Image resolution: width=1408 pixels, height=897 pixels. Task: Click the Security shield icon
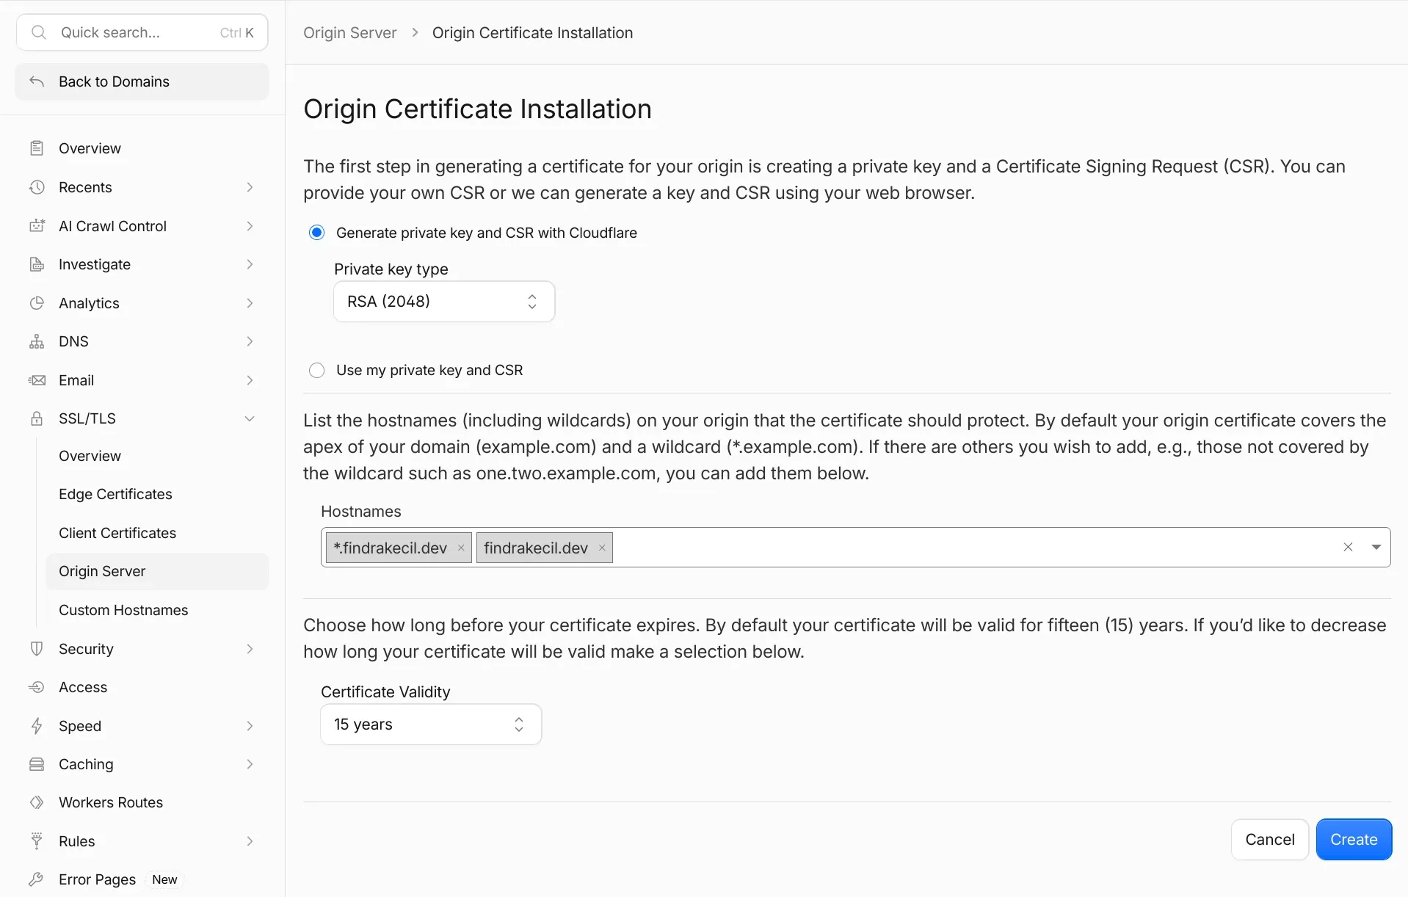click(37, 649)
